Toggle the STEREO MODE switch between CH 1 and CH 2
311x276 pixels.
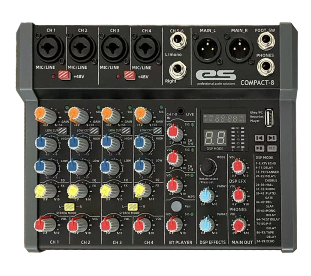tap(69, 207)
